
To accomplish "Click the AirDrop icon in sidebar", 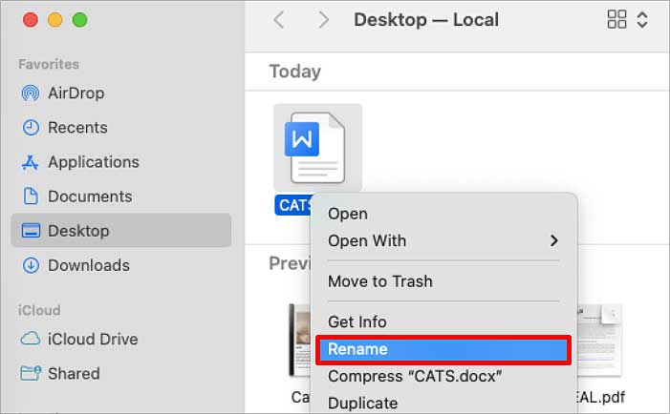I will click(x=31, y=93).
